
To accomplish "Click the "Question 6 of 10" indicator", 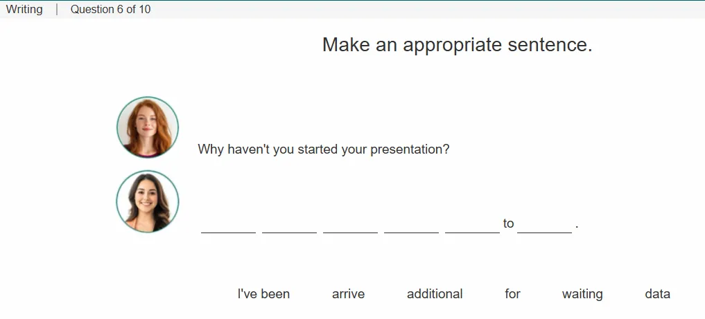I will 111,10.
